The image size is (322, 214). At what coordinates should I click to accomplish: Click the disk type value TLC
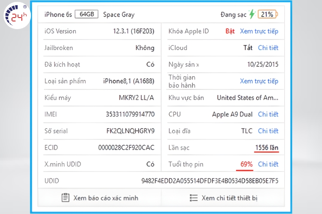(x=247, y=131)
